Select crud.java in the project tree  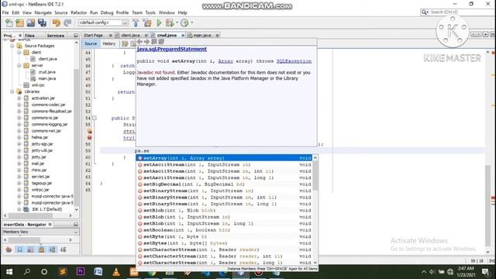46,72
